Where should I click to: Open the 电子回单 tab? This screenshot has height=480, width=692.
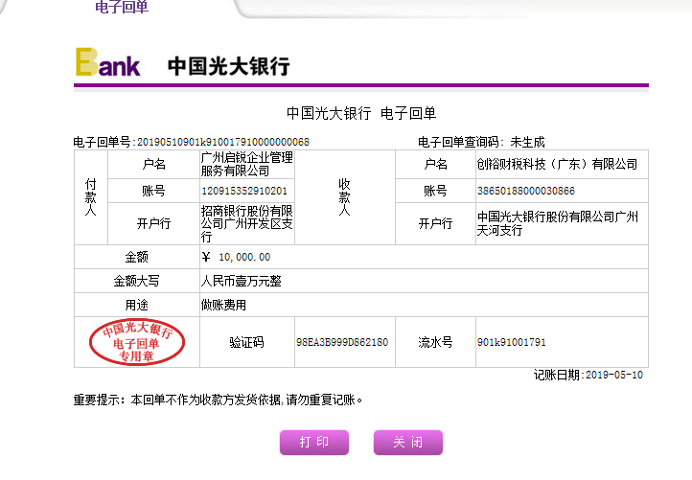tap(122, 7)
